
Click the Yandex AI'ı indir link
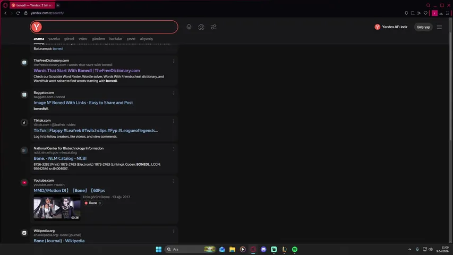(x=391, y=27)
